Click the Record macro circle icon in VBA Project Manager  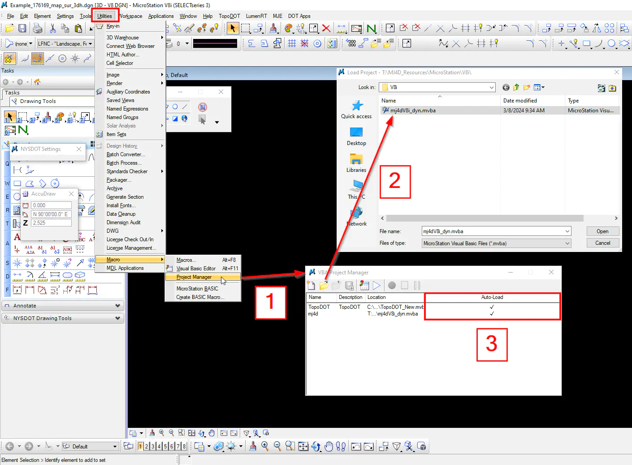[x=392, y=286]
